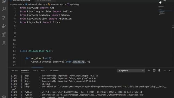Click the animated_label.py editor tab
174x98 pixels.
tap(21, 1)
